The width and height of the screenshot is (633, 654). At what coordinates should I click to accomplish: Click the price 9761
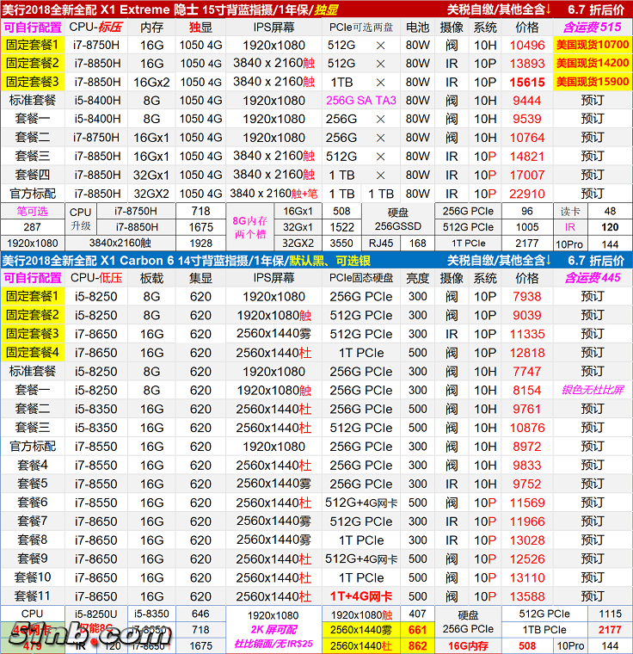[527, 409]
